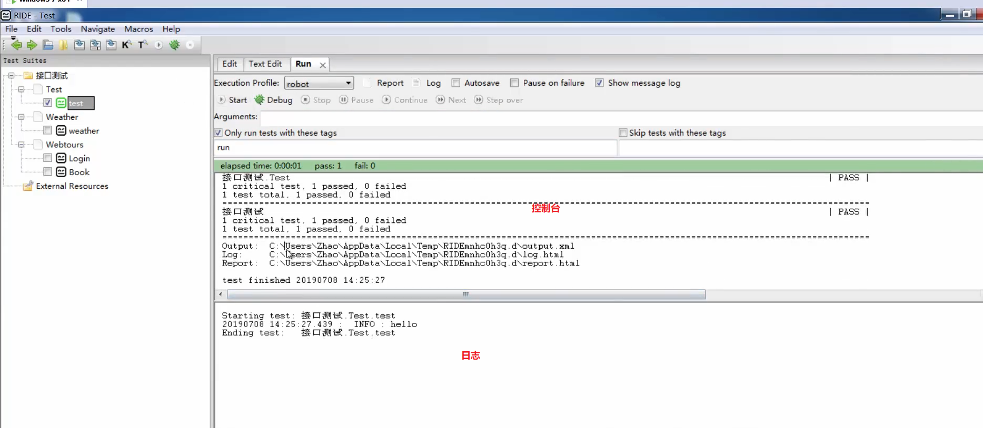Click the file icon of Webtours suite

click(x=38, y=144)
